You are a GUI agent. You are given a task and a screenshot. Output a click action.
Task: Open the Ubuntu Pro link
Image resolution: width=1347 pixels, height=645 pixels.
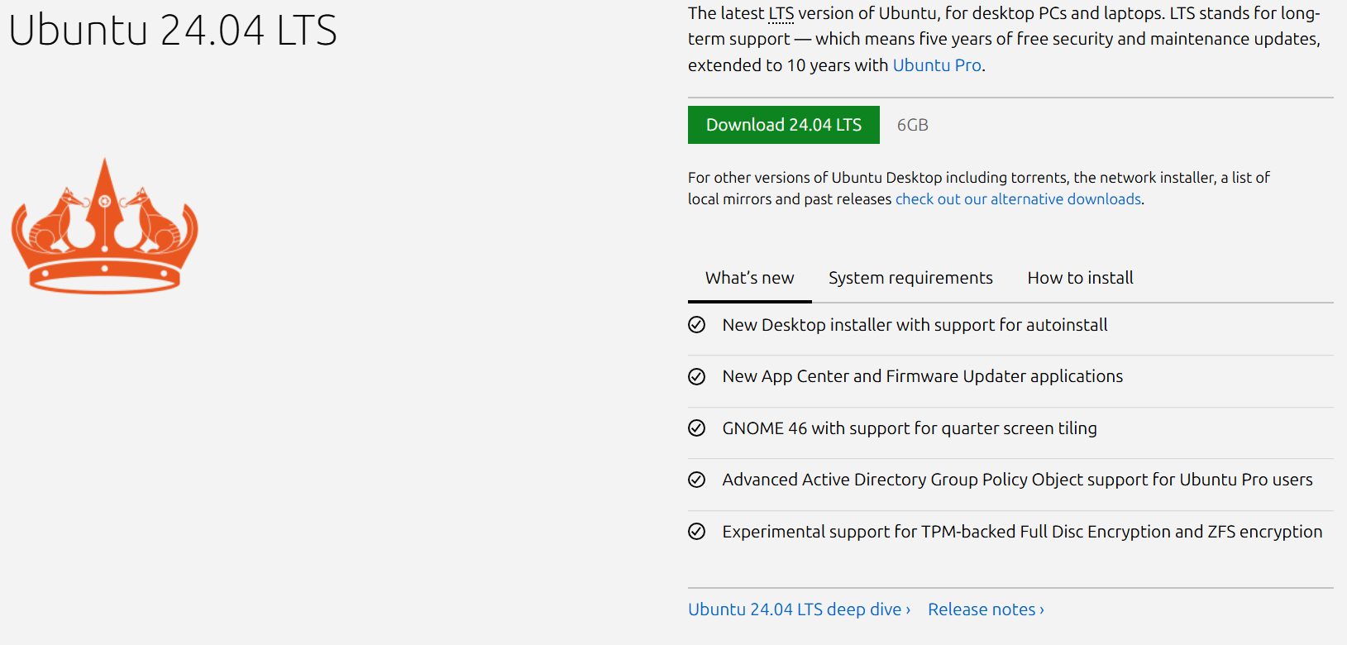point(937,65)
